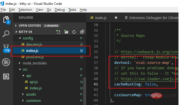
Task: Click line number 37 in the gutter
Action: (x=96, y=63)
